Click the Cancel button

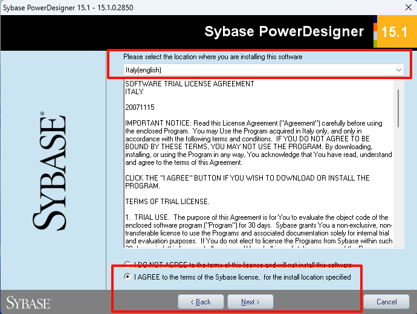(x=386, y=302)
